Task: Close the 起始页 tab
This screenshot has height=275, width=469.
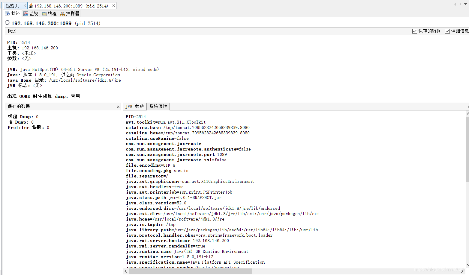Action: click(25, 6)
